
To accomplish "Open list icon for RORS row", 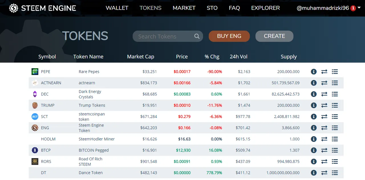I will click(335, 162).
